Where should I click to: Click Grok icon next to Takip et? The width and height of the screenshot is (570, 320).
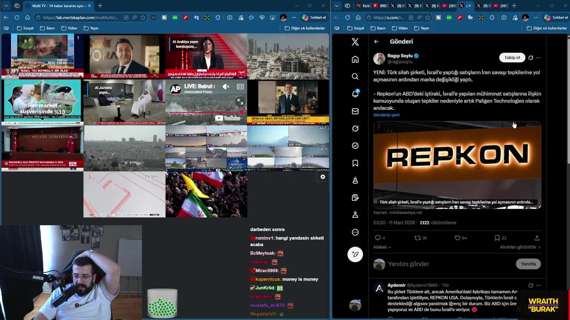coord(530,57)
